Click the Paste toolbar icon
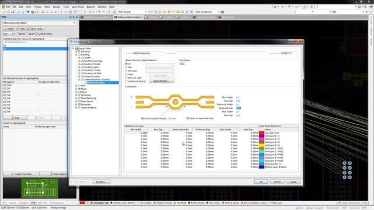Screen dimensions: 374x210 (x=70, y=12)
